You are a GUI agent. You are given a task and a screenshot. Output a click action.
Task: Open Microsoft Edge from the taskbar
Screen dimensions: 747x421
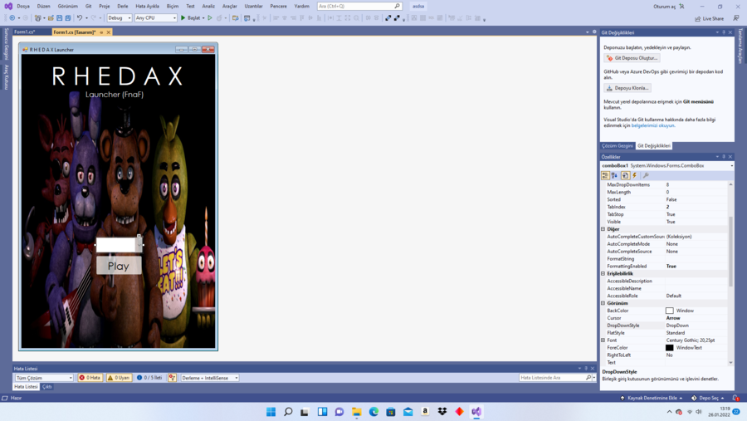(374, 412)
